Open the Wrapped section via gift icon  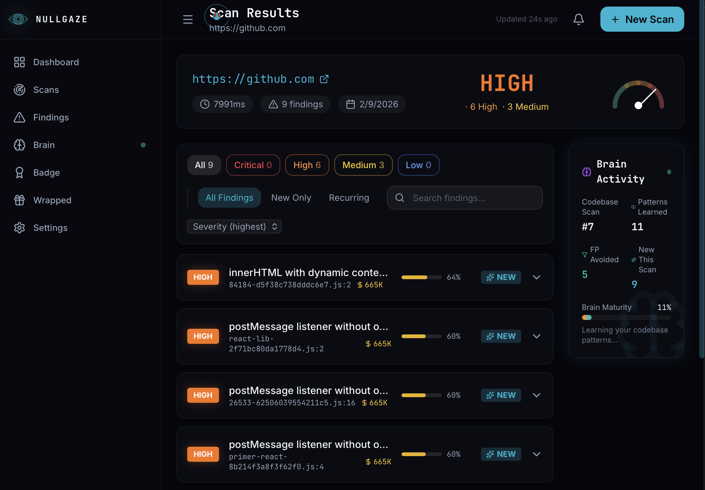click(19, 200)
